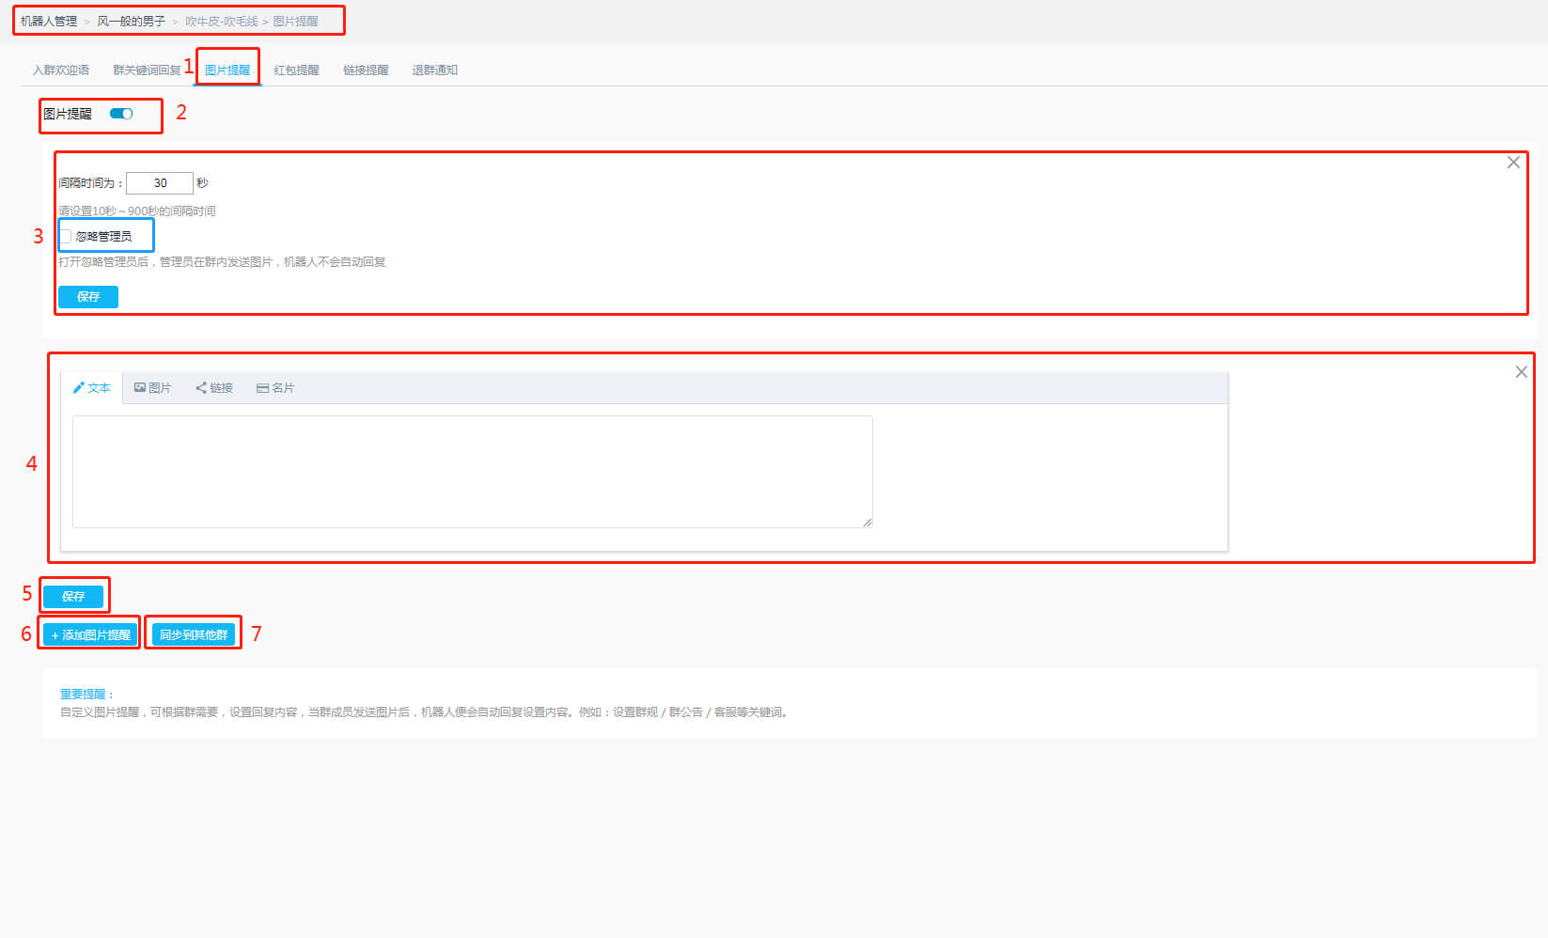
Task: Select the 退群通知 tab
Action: pyautogui.click(x=434, y=70)
